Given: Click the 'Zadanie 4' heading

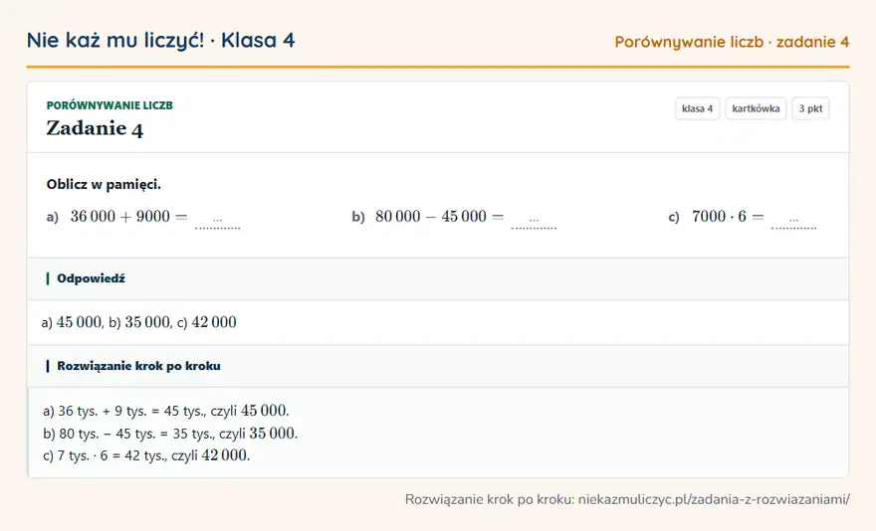Looking at the screenshot, I should [95, 128].
